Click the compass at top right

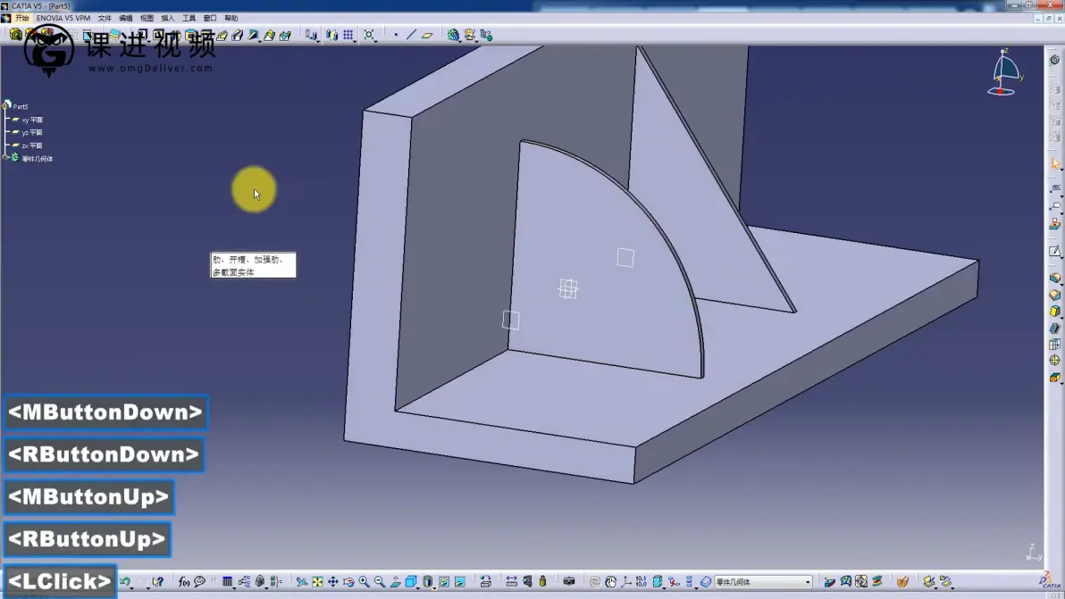(x=1004, y=72)
